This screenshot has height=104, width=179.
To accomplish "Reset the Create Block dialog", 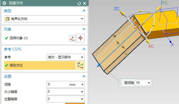I will pos(79,4).
